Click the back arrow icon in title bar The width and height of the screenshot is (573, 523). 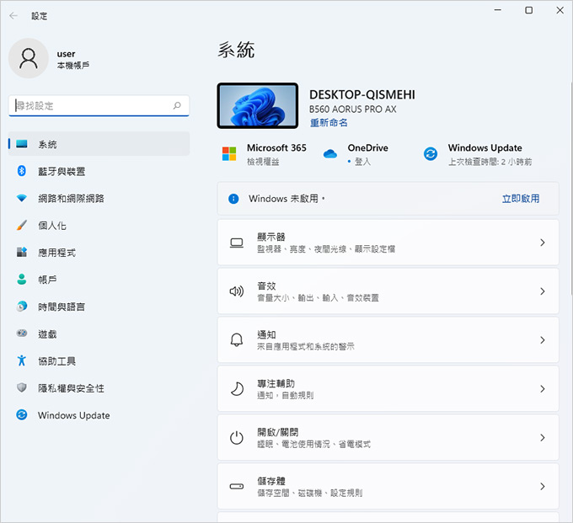pyautogui.click(x=13, y=16)
